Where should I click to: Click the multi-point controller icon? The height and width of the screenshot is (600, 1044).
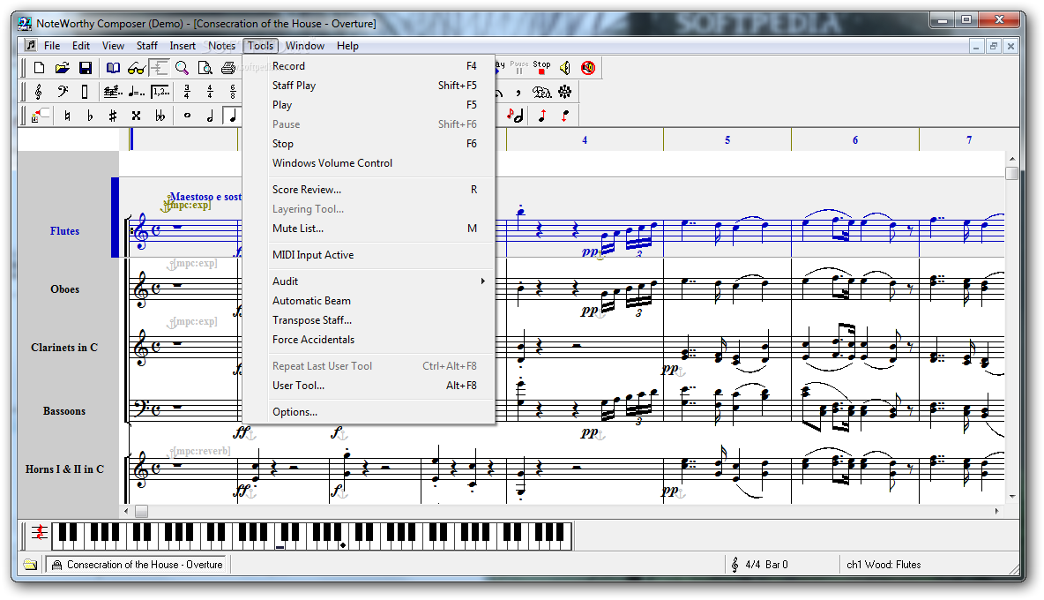pyautogui.click(x=541, y=92)
